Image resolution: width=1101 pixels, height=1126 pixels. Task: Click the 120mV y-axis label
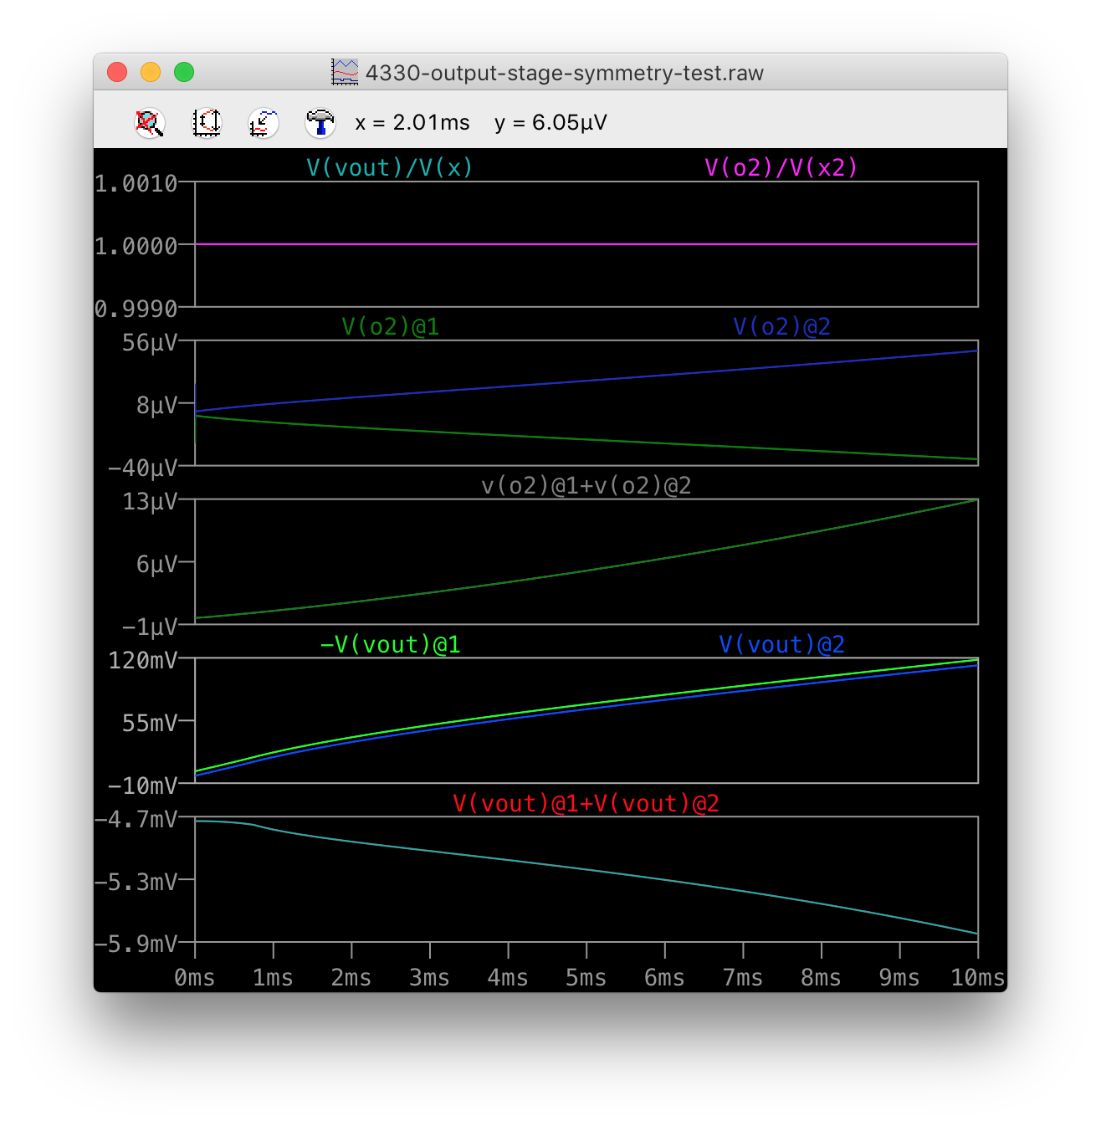click(x=143, y=661)
